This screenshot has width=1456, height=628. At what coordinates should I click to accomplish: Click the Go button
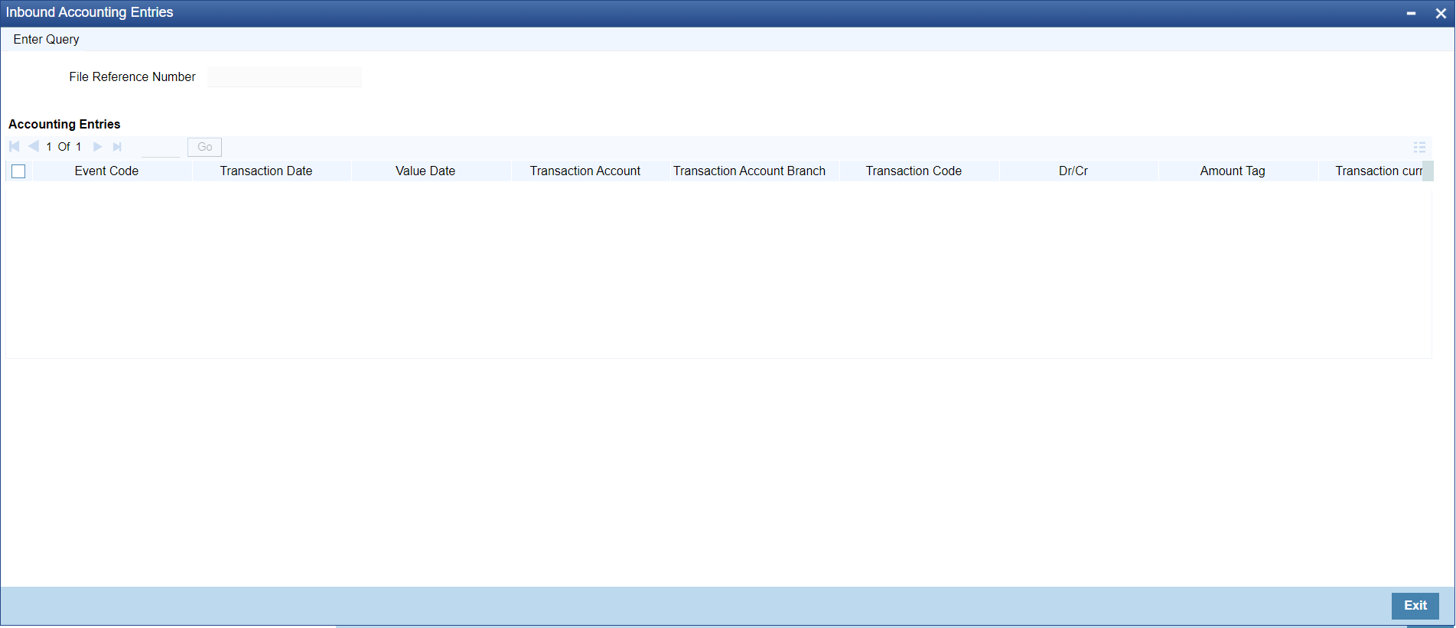coord(204,147)
